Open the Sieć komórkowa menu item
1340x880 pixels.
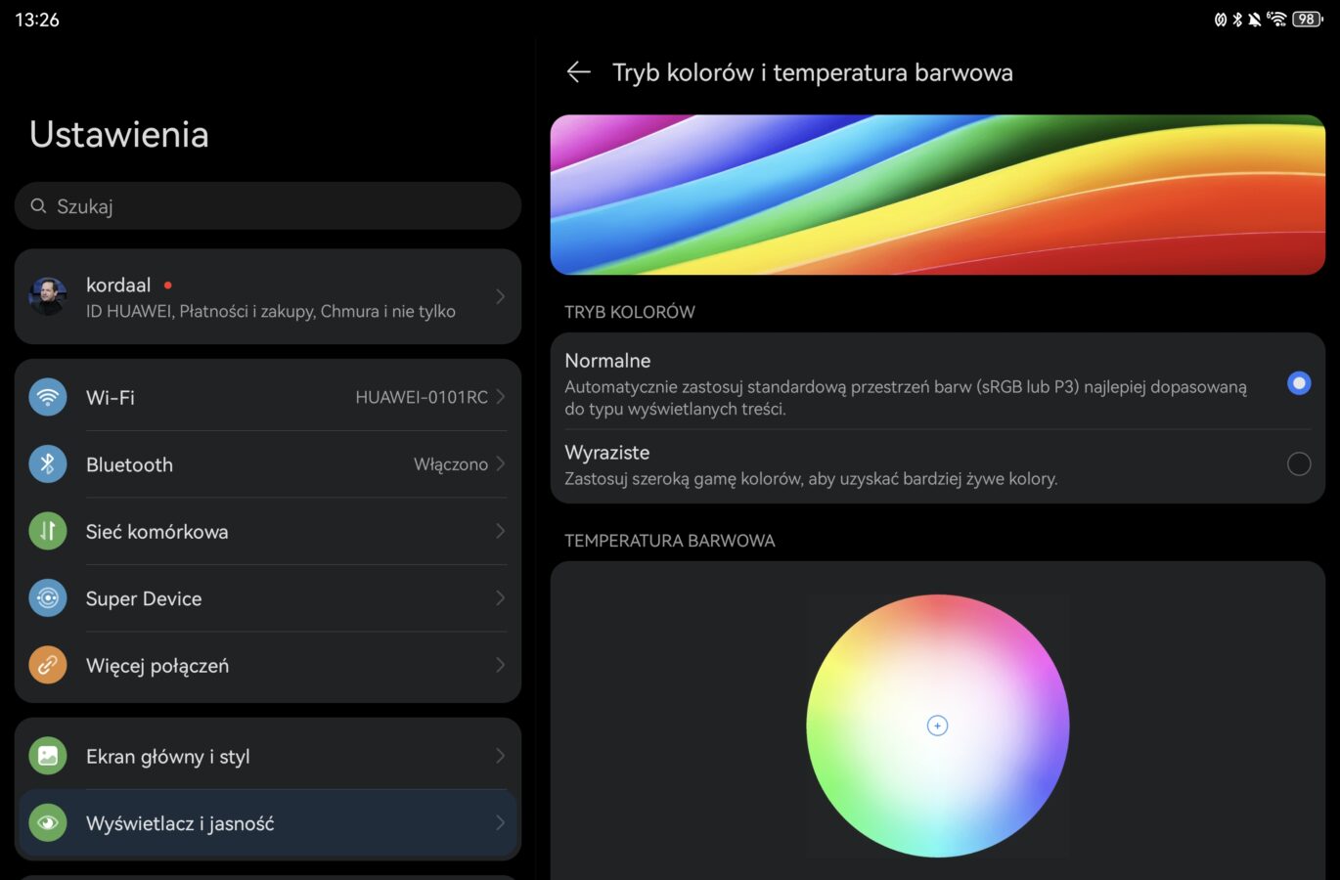coord(156,531)
